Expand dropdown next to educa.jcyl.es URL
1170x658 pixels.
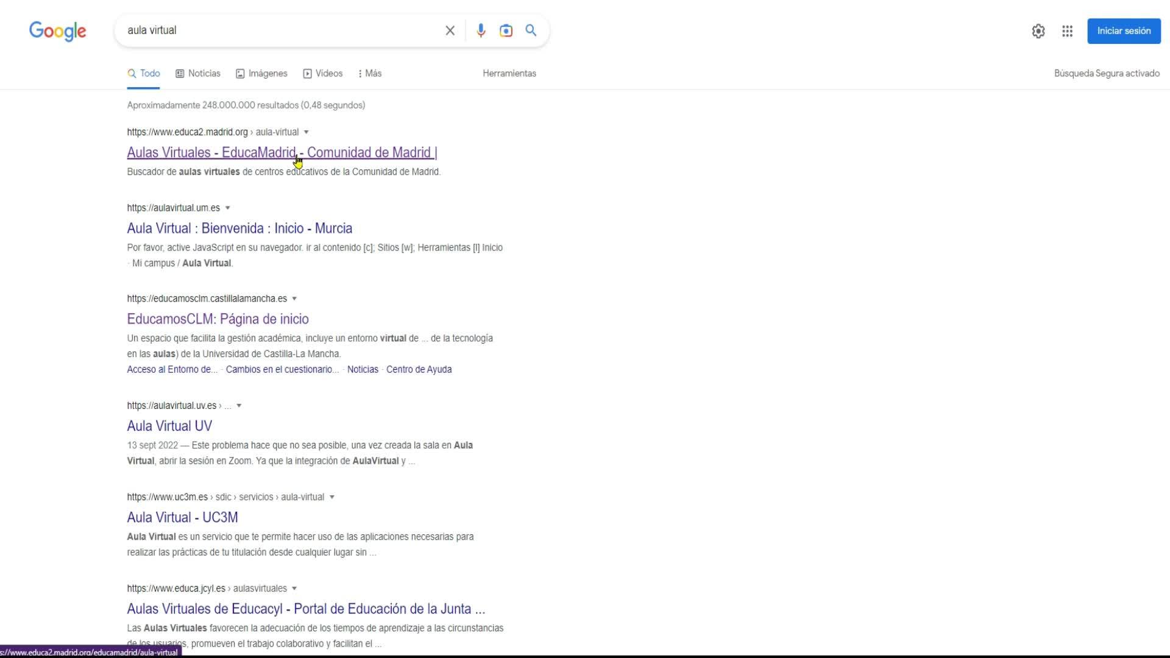click(x=294, y=589)
